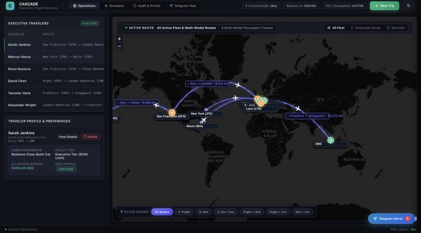Click the green Singapore map marker
Screen dimensions: 421x233
331,140
